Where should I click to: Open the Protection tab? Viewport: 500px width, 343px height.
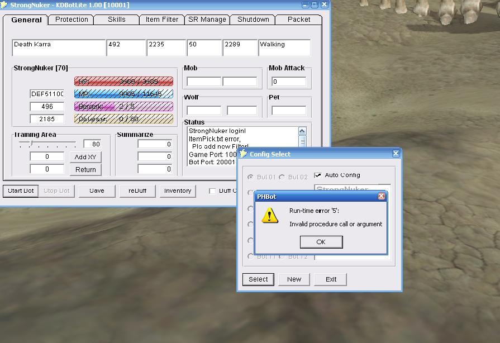(x=72, y=20)
